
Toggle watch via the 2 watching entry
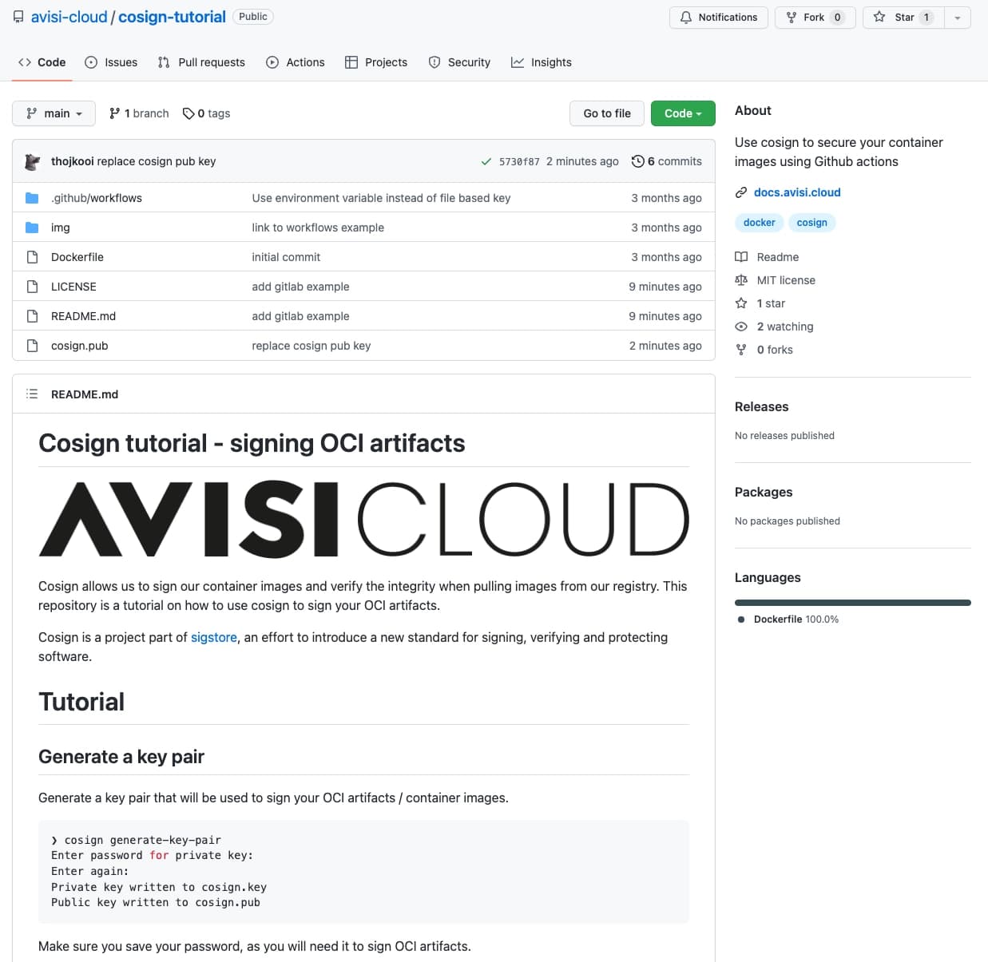[785, 326]
